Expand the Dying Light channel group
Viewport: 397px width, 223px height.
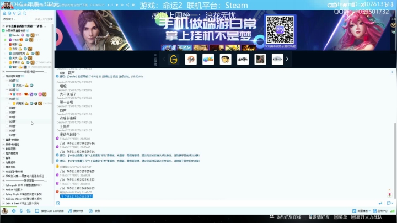3,194
